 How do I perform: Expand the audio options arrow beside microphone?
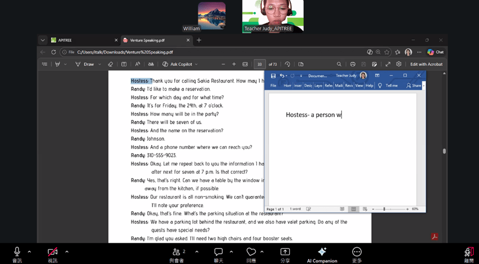29,252
